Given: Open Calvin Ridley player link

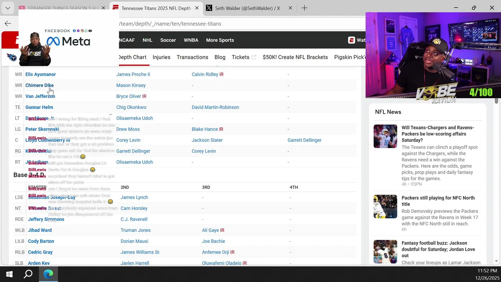Looking at the screenshot, I should (205, 74).
